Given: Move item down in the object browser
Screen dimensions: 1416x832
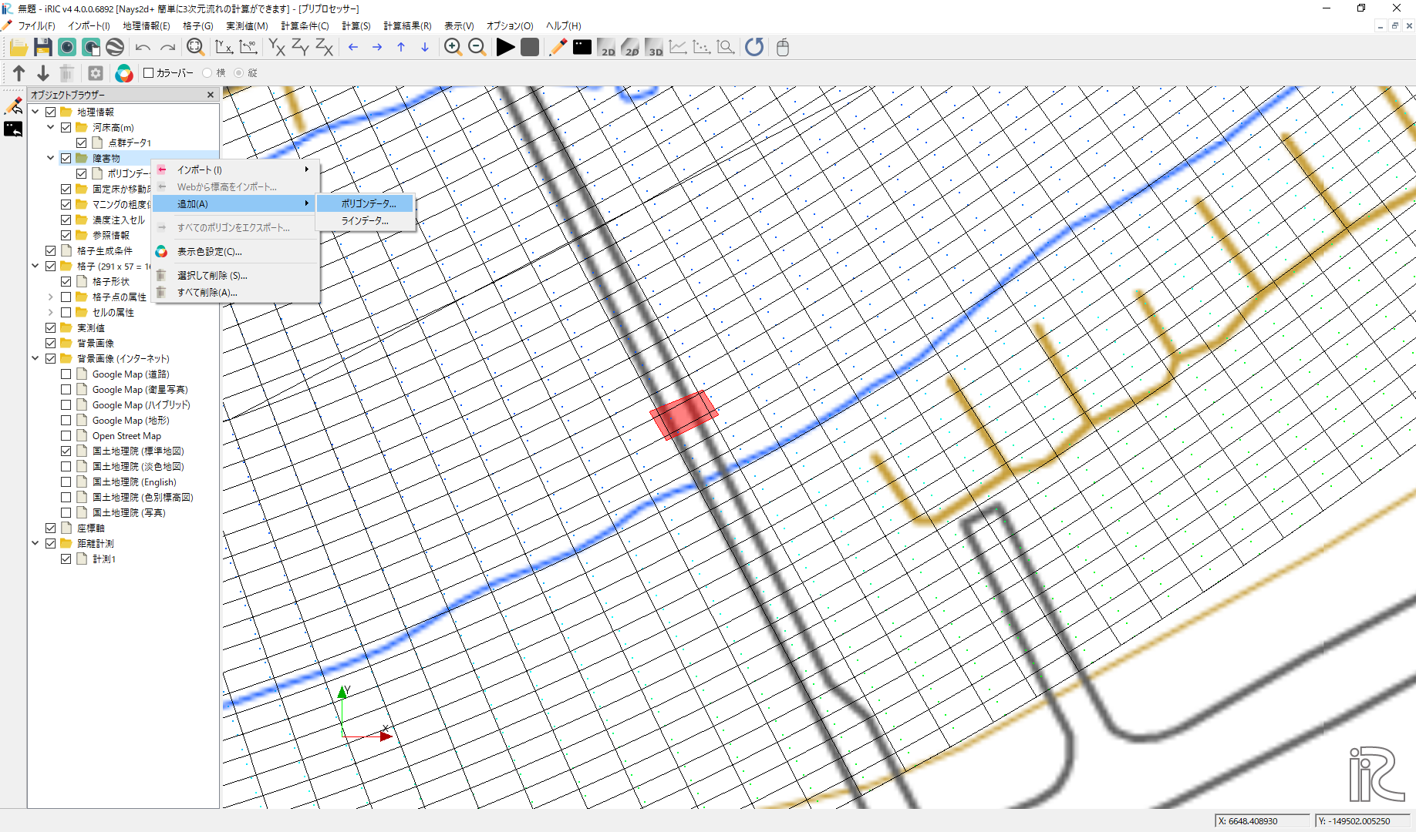Looking at the screenshot, I should click(43, 73).
